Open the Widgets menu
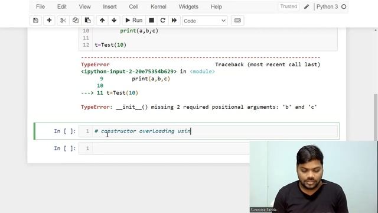This screenshot has width=378, height=213. [188, 7]
